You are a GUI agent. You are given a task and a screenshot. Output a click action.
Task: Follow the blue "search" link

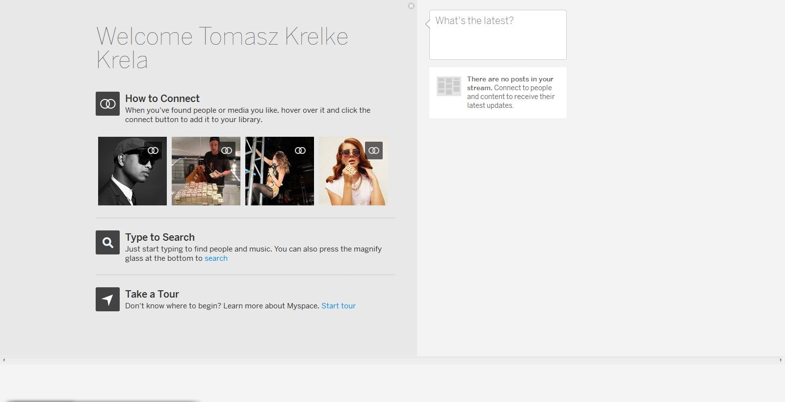216,258
